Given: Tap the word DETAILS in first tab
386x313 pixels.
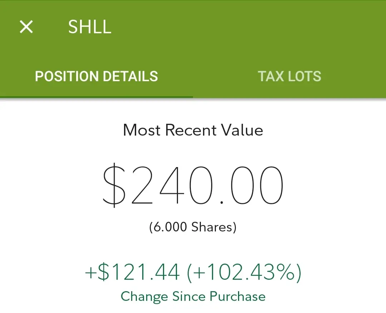Looking at the screenshot, I should pyautogui.click(x=130, y=76).
